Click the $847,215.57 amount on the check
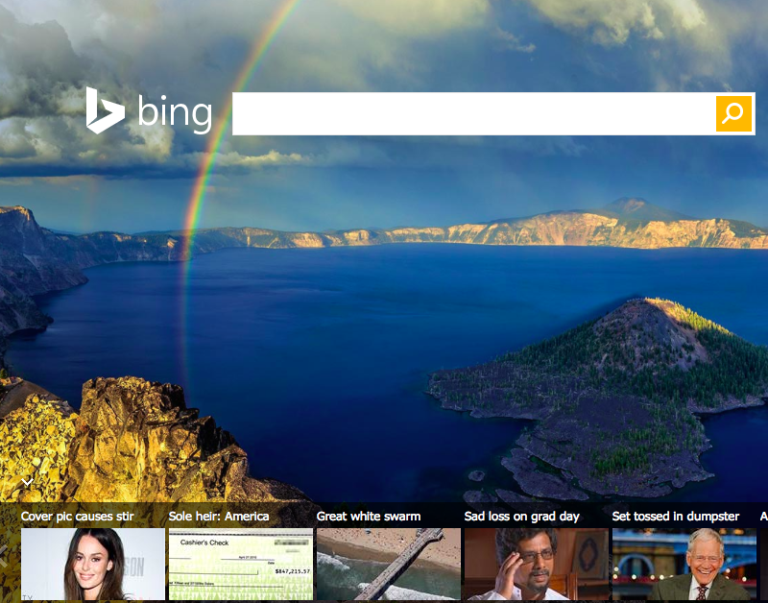Viewport: 768px width, 603px height. [293, 571]
